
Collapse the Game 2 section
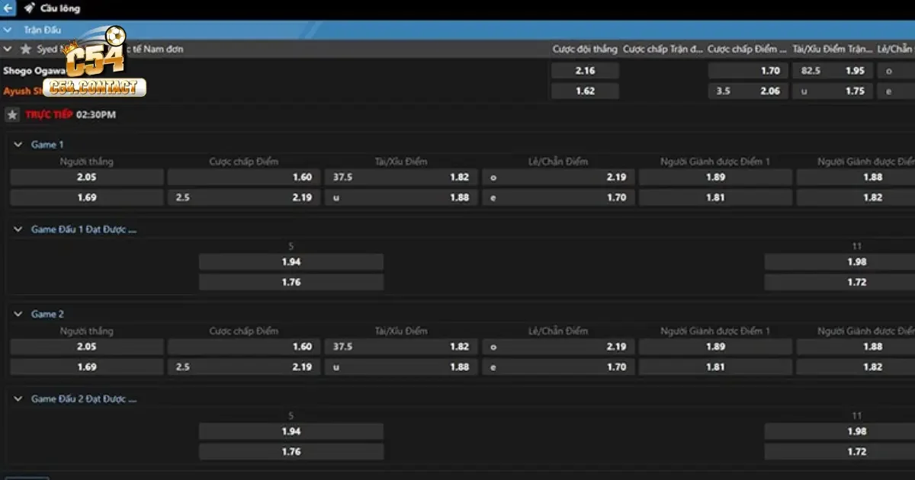point(18,314)
